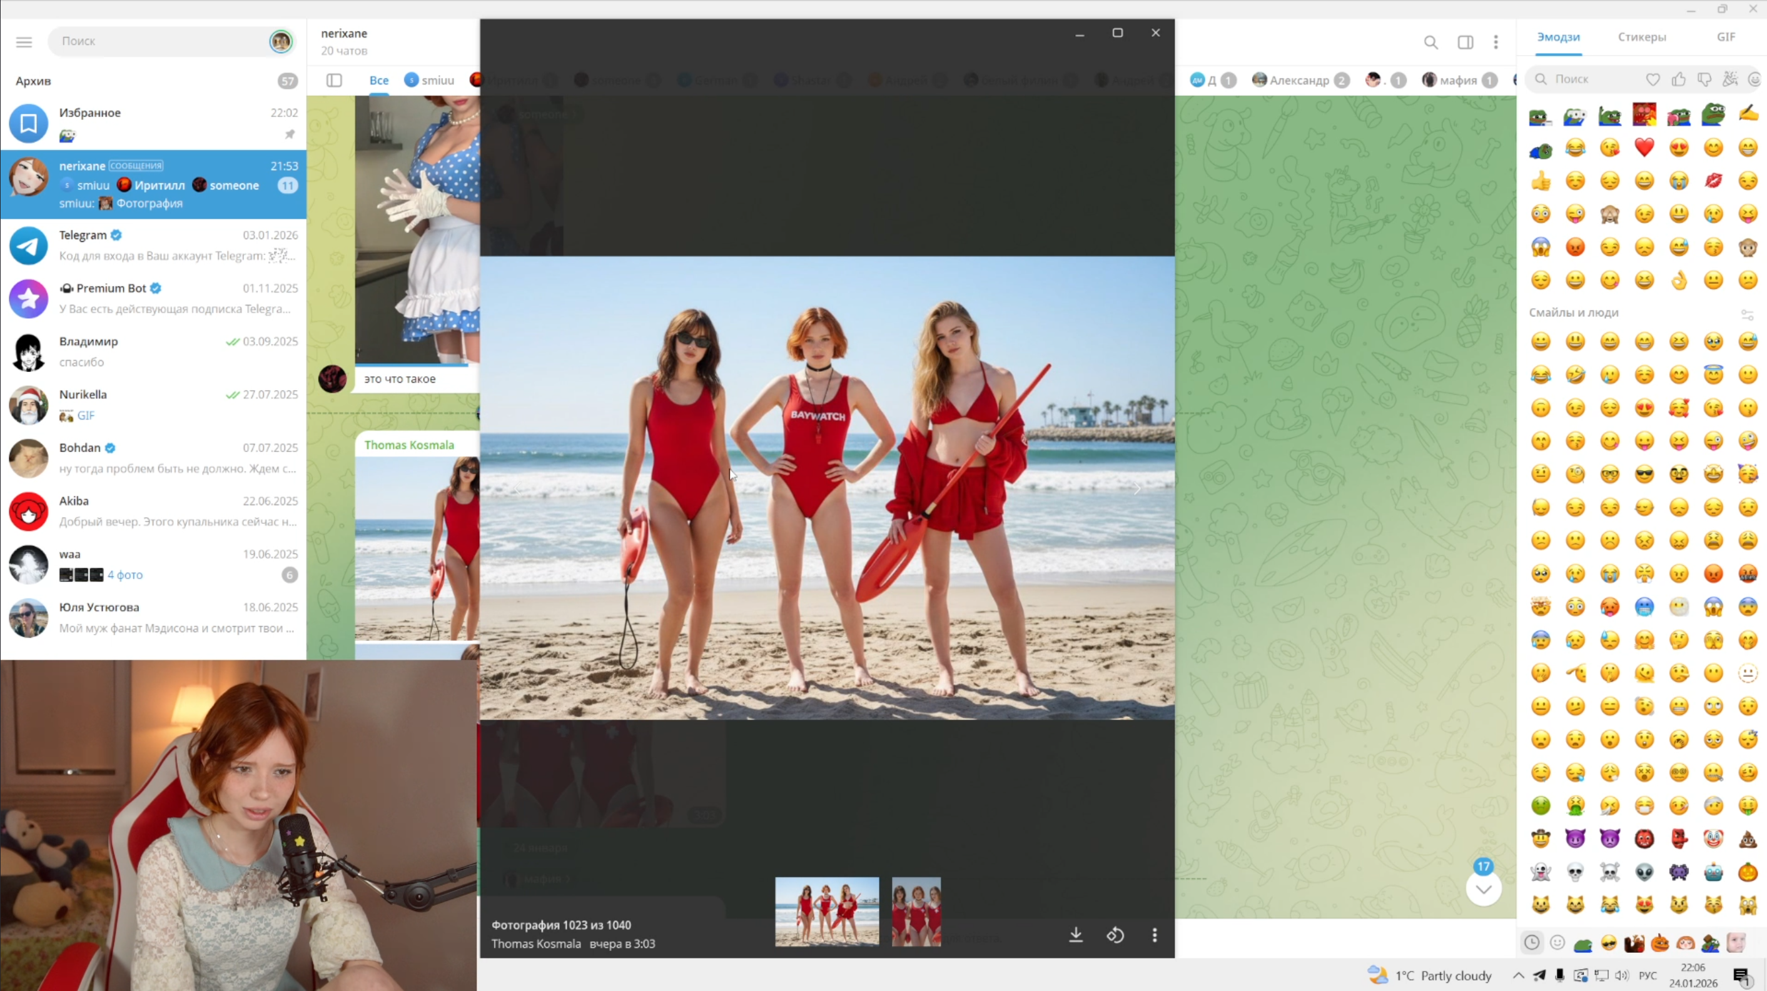Image resolution: width=1767 pixels, height=991 pixels.
Task: Open the photo viewer three-dot menu
Action: 1155,935
